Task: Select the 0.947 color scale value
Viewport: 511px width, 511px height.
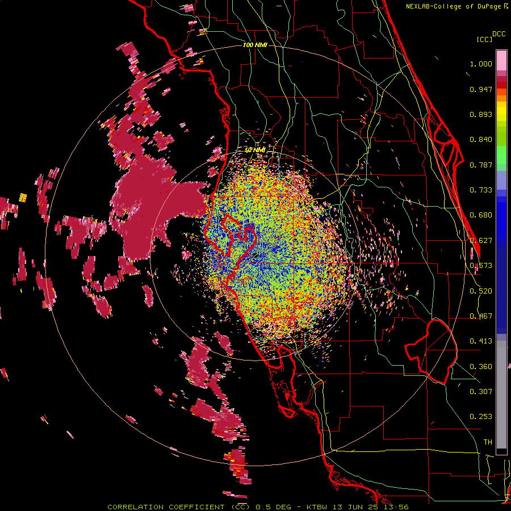Action: 481,89
